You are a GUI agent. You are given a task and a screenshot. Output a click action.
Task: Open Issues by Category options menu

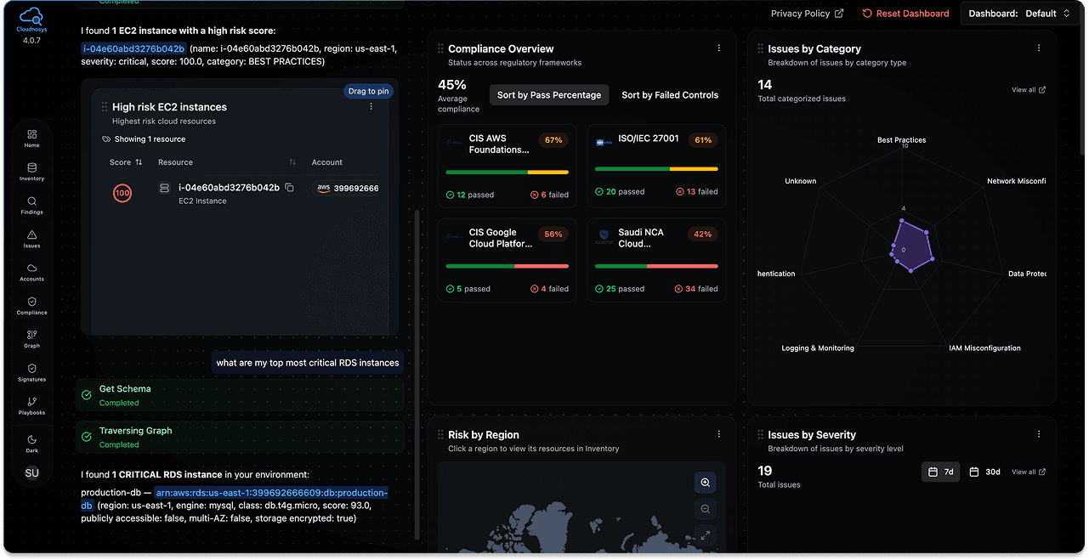1039,48
